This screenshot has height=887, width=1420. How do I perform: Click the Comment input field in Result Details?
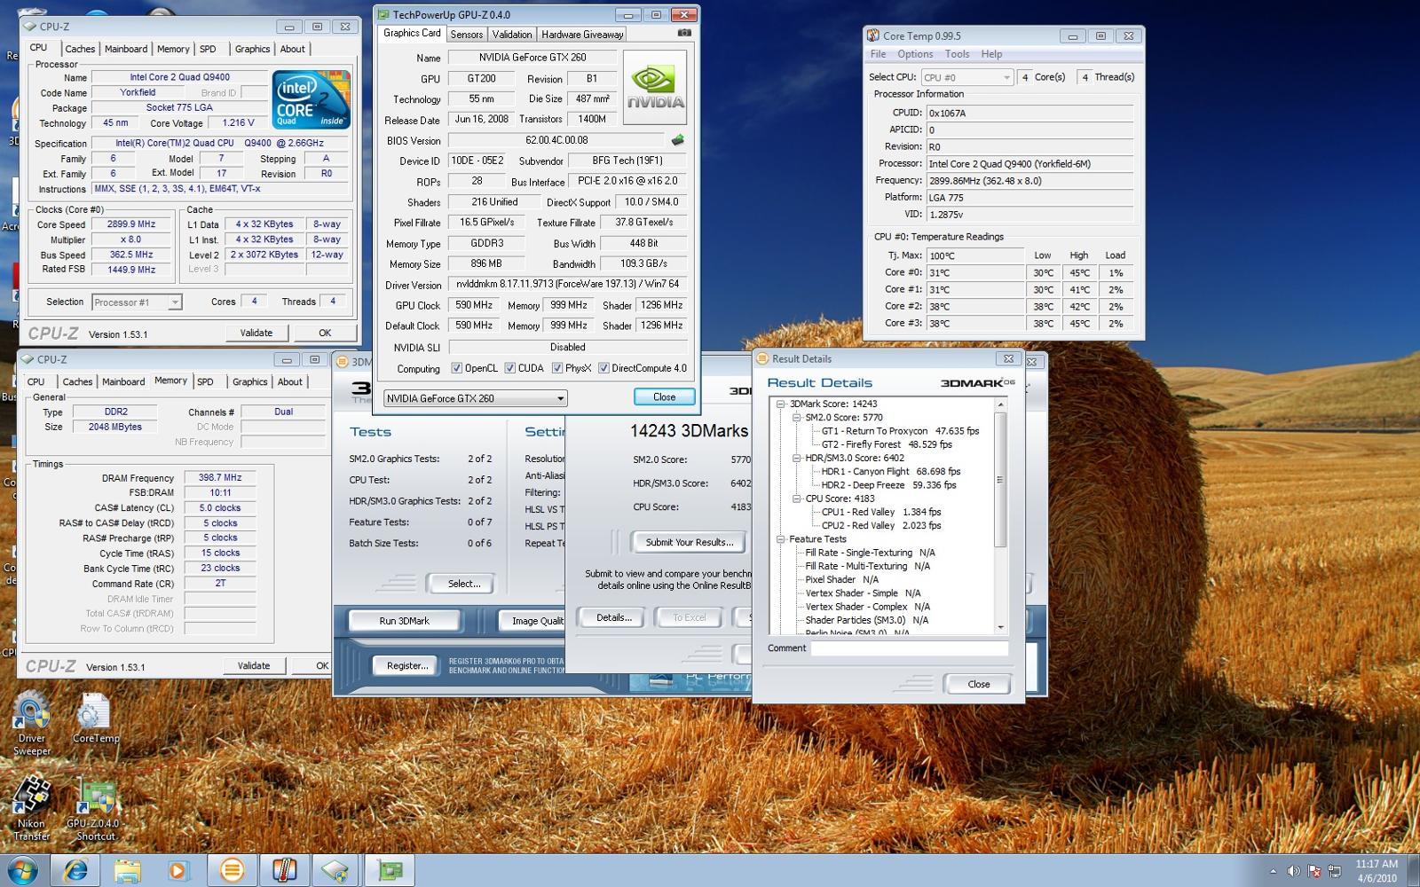[910, 648]
